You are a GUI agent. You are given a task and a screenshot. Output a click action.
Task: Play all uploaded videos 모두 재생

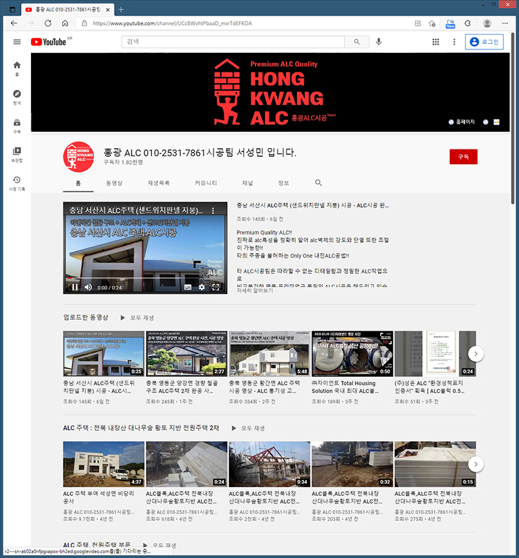pyautogui.click(x=137, y=318)
